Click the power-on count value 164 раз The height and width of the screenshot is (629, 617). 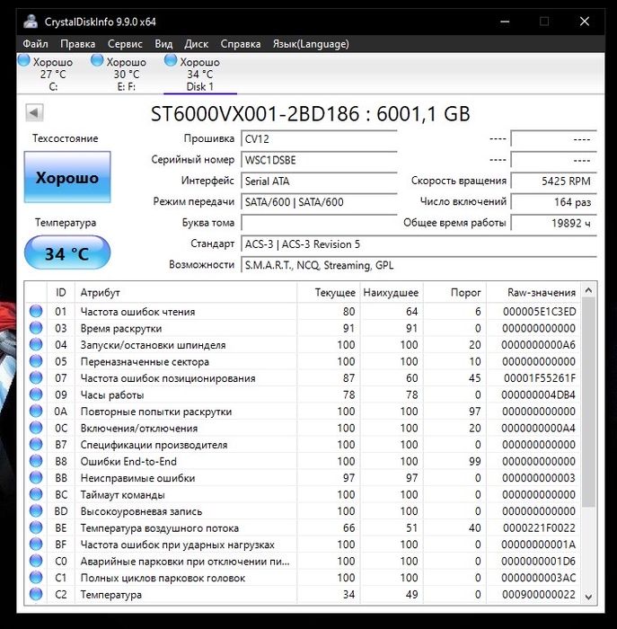click(x=553, y=202)
